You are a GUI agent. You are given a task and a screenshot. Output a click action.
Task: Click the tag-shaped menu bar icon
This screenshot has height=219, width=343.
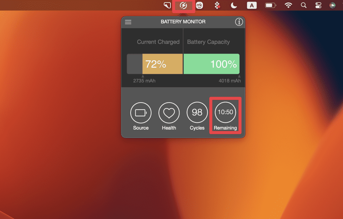tap(167, 5)
